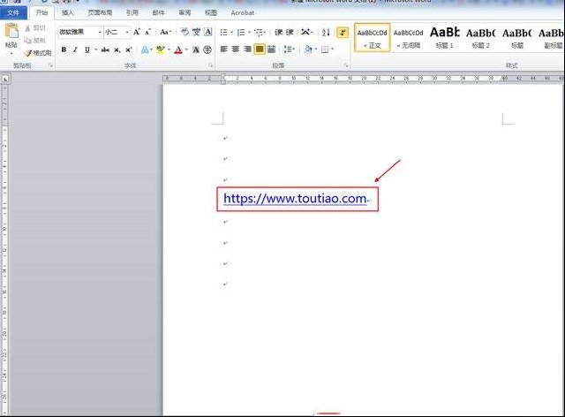The width and height of the screenshot is (565, 417).
Task: Open the borders dropdown arrow
Action: click(332, 49)
